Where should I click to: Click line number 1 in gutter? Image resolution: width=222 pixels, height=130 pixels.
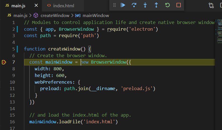14,23
